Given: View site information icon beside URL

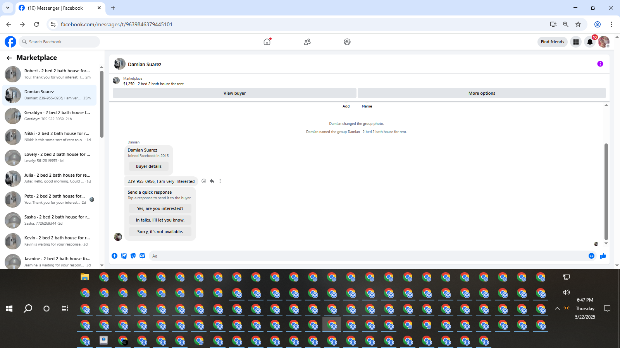Looking at the screenshot, I should click(x=53, y=24).
